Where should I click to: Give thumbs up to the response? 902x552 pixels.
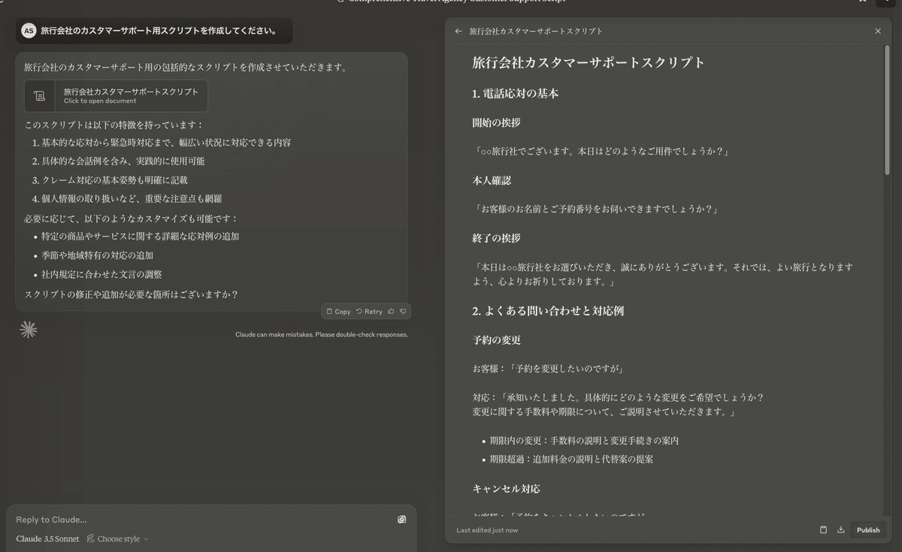pos(391,311)
